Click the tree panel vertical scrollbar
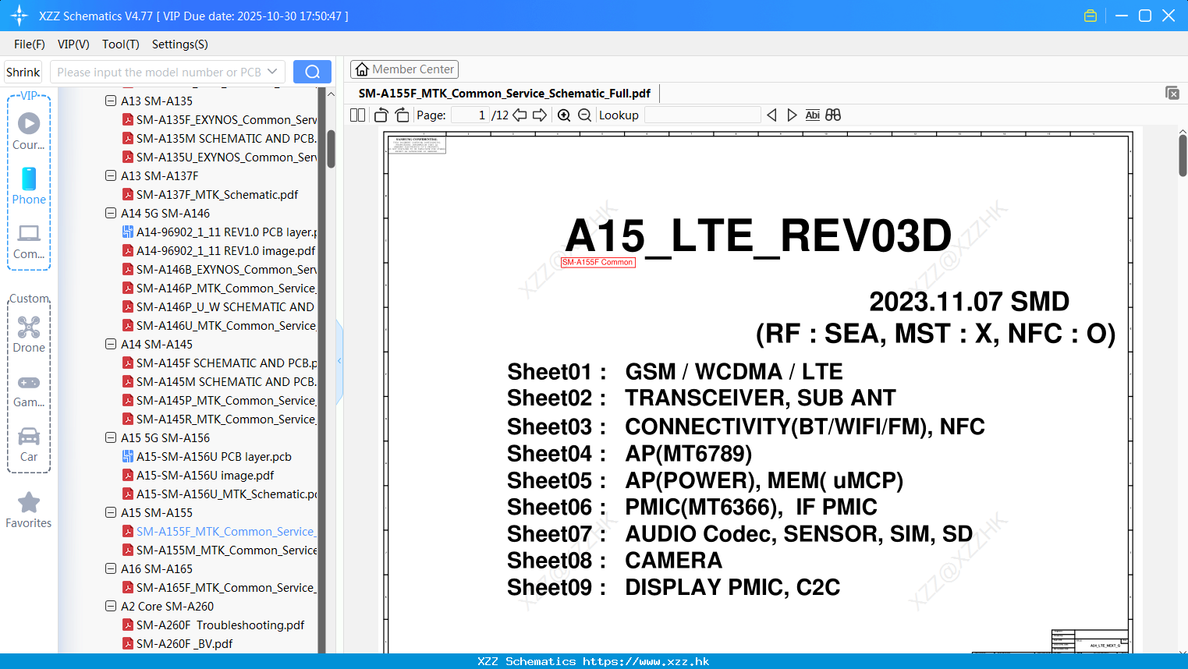Viewport: 1188px width, 669px height. [331, 148]
